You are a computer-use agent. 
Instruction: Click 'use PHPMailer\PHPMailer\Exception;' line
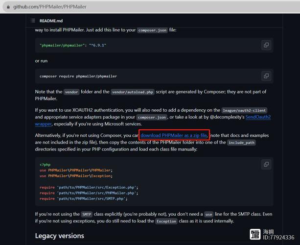click(76, 176)
